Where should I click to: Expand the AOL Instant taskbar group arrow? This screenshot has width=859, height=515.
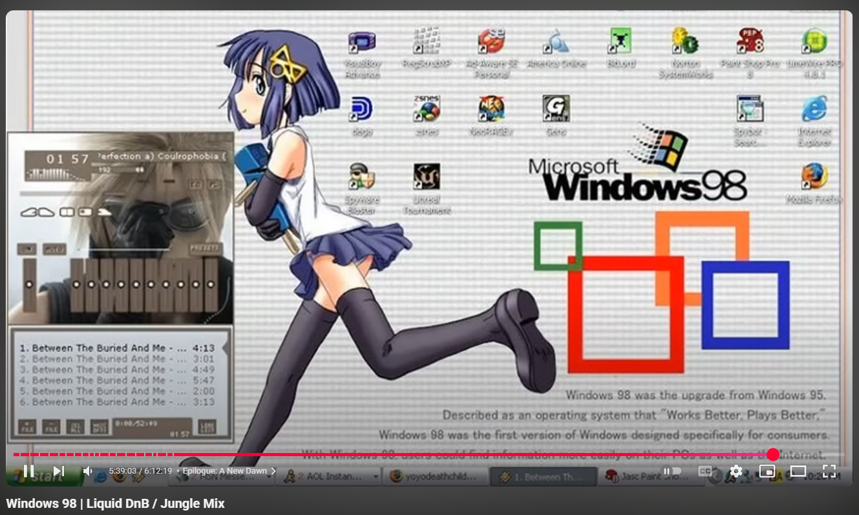[376, 477]
